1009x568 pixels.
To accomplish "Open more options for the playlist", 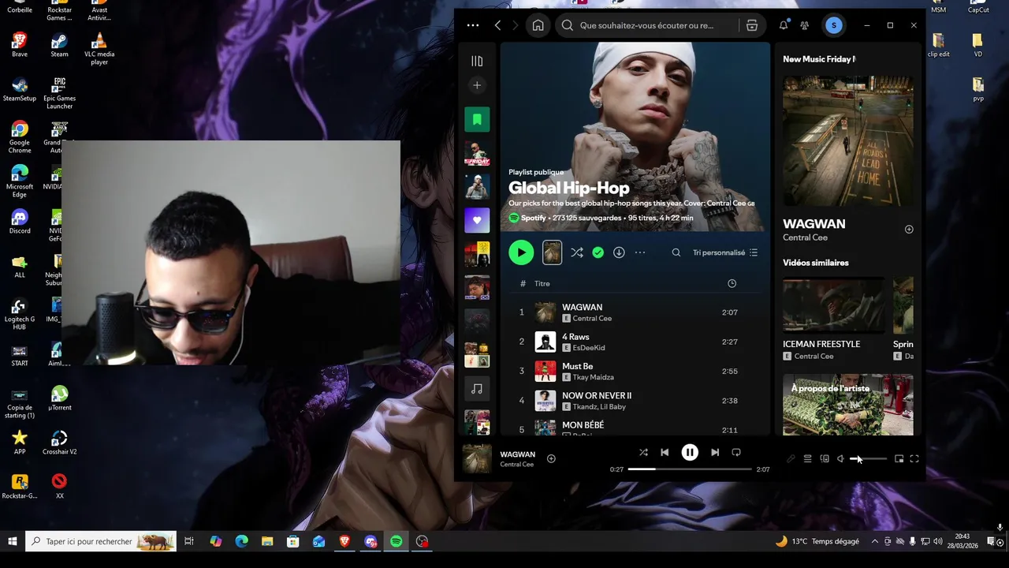I will pos(640,252).
